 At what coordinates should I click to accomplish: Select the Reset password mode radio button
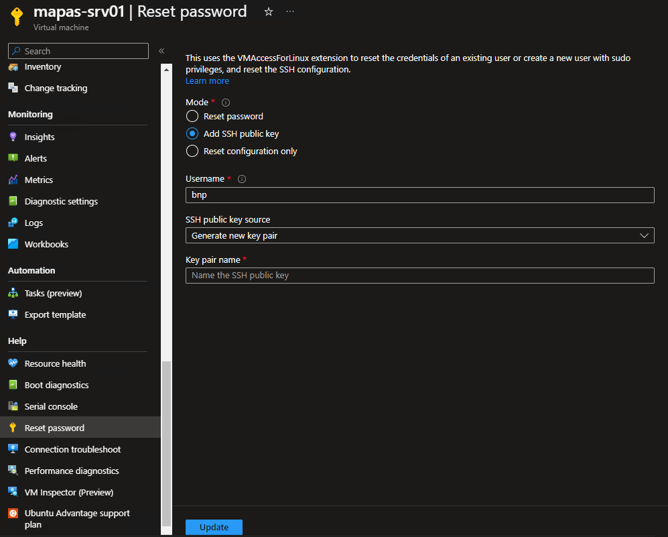pyautogui.click(x=192, y=116)
